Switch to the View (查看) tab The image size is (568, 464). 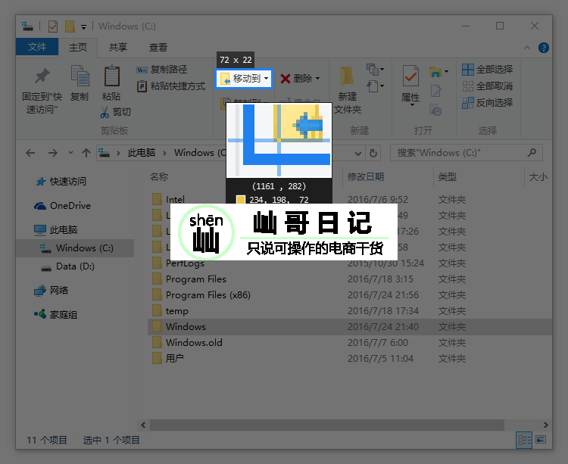tap(158, 48)
